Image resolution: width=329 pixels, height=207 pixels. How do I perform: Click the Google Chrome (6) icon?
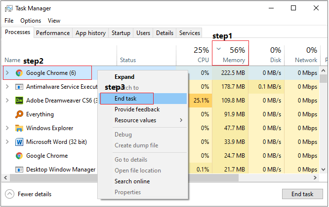tap(19, 73)
